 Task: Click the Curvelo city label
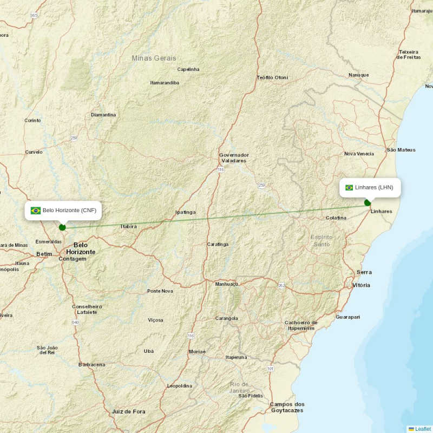click(34, 152)
